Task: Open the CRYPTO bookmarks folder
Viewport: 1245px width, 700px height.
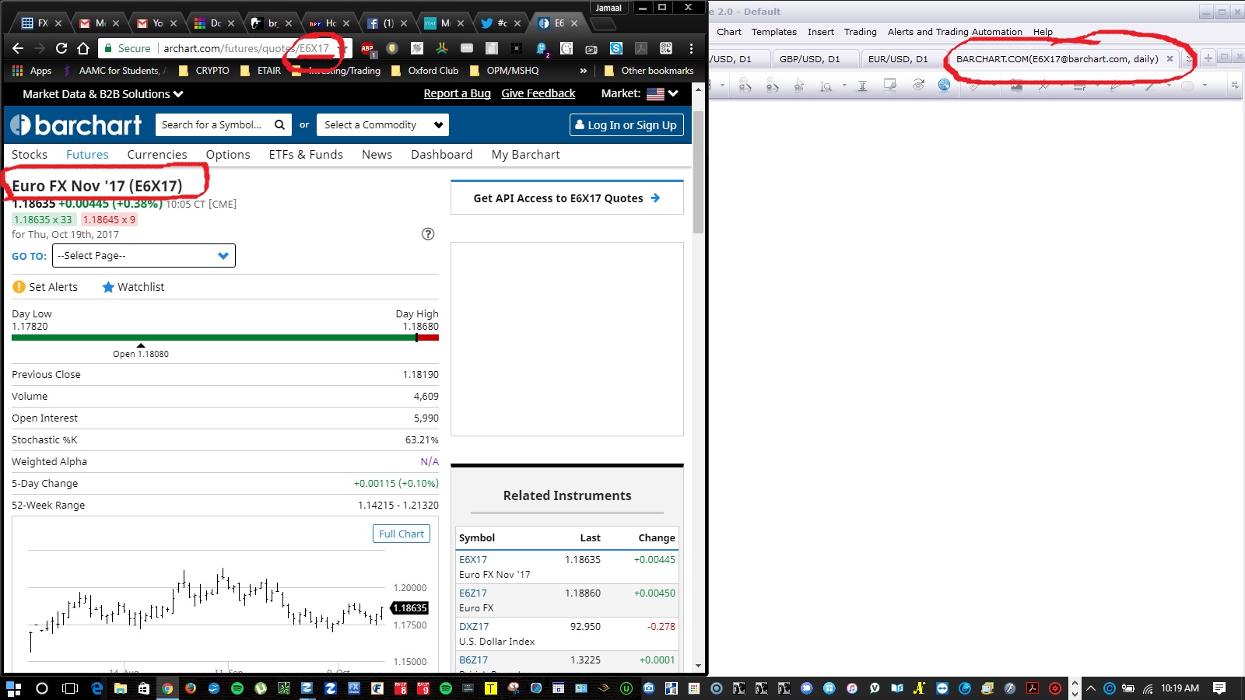Action: pos(204,71)
